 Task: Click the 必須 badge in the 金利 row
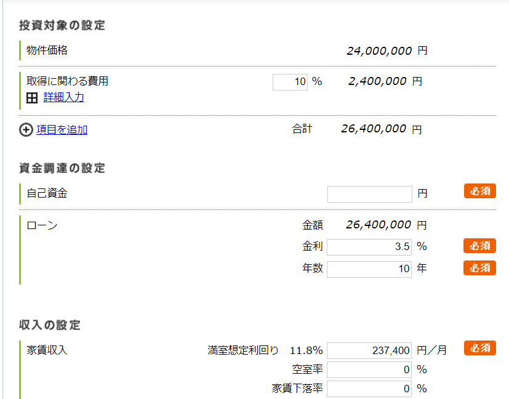(479, 246)
